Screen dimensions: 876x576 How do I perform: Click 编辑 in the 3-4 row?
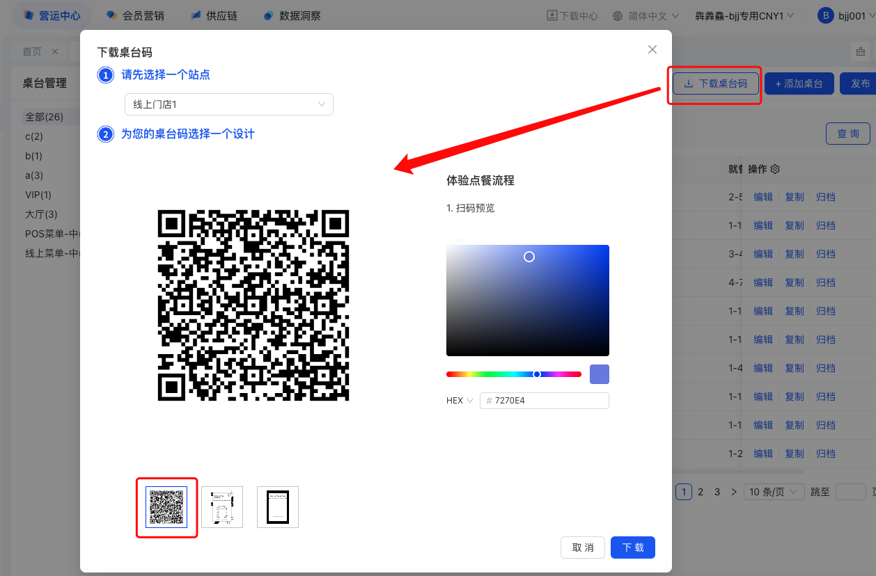pos(763,254)
